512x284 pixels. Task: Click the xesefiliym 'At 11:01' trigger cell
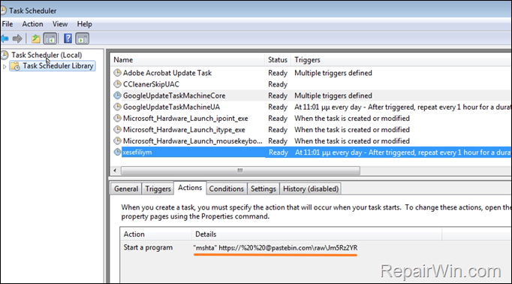pyautogui.click(x=403, y=153)
